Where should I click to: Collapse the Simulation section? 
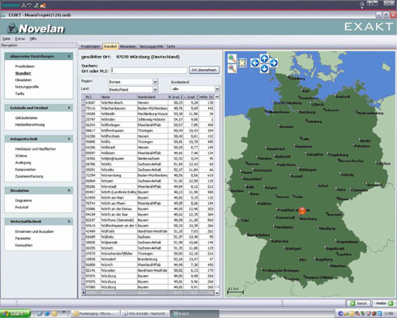click(x=69, y=191)
